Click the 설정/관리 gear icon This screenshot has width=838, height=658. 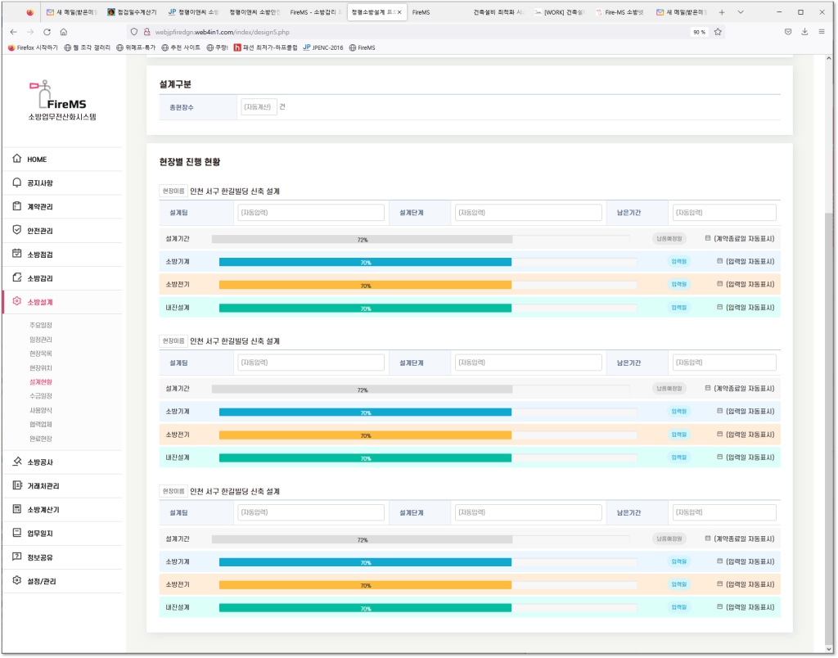pos(17,580)
